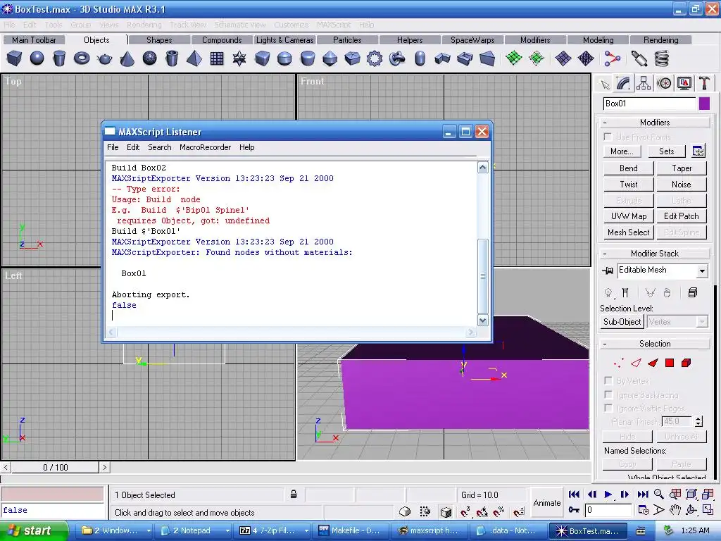Expand the 4 7-Zip taskbar group arrow
721x541 pixels.
[306, 530]
